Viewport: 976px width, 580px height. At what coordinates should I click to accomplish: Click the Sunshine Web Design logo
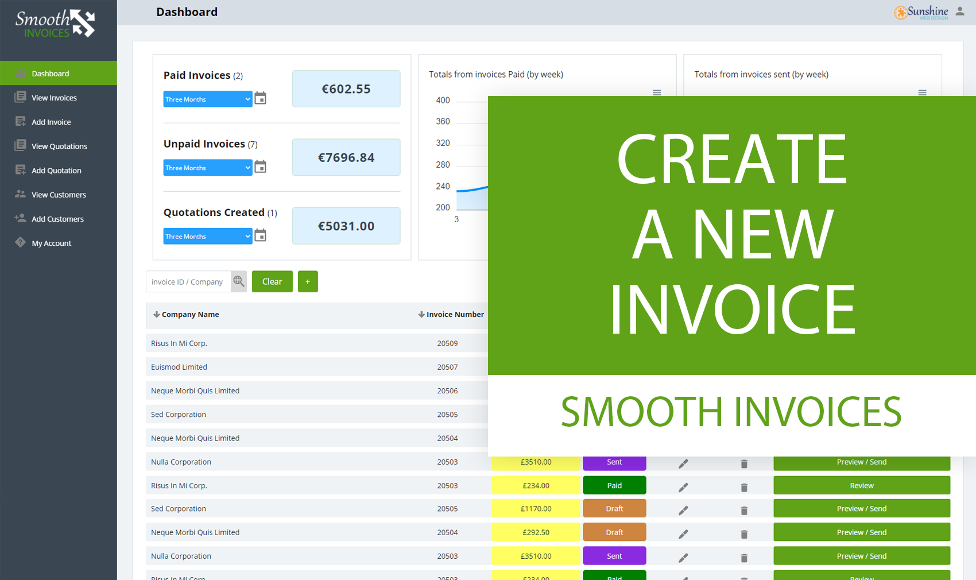click(x=921, y=12)
